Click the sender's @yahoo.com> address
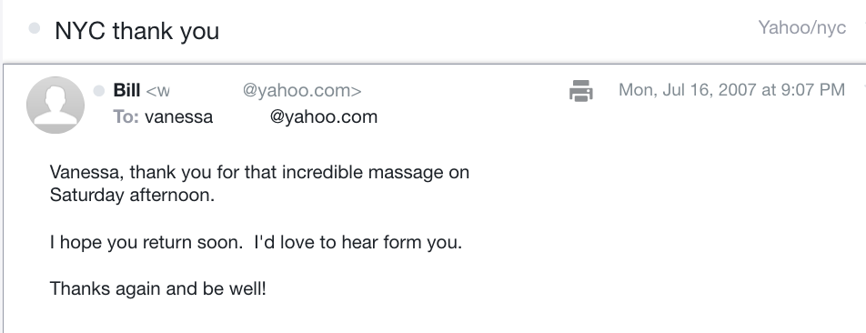This screenshot has height=333, width=866. 302,91
